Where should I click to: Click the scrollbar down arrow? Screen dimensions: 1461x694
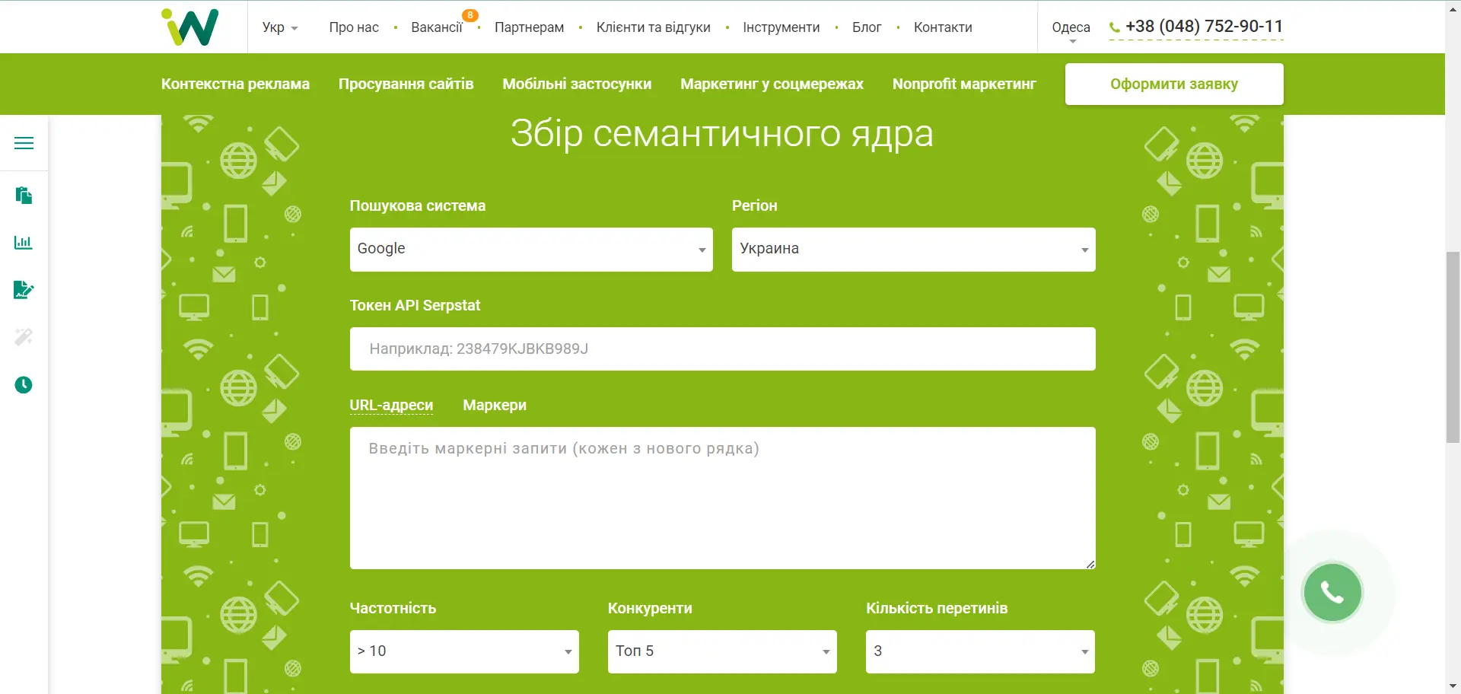tap(1453, 686)
